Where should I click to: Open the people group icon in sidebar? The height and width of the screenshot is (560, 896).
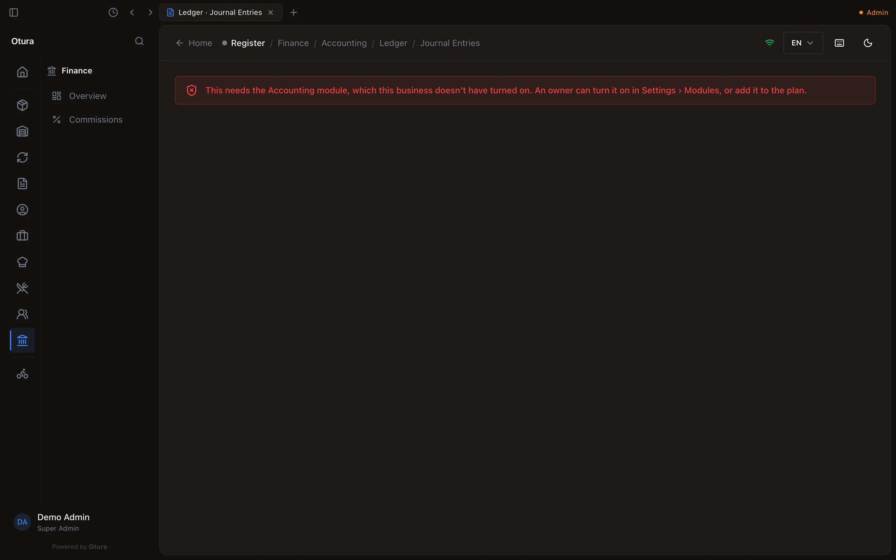click(x=22, y=315)
